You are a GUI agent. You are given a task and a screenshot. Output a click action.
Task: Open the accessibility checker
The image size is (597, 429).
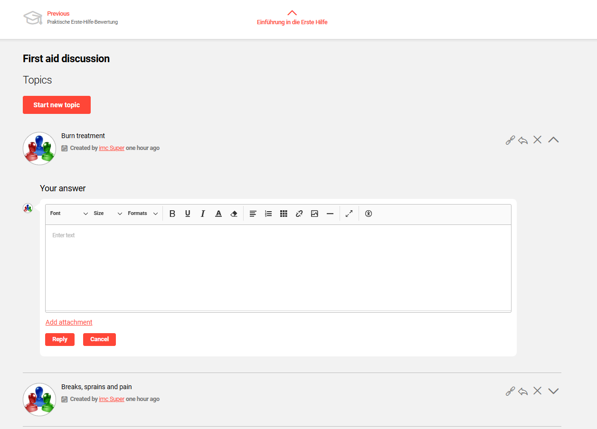point(369,214)
